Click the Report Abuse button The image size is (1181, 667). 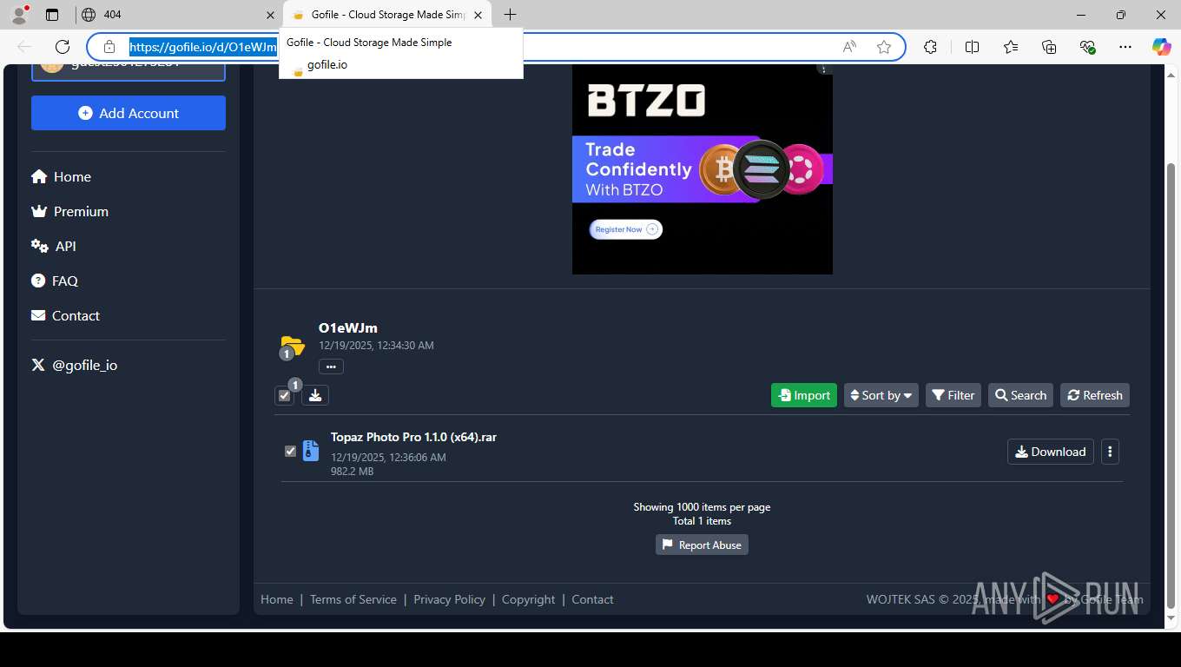(x=702, y=545)
